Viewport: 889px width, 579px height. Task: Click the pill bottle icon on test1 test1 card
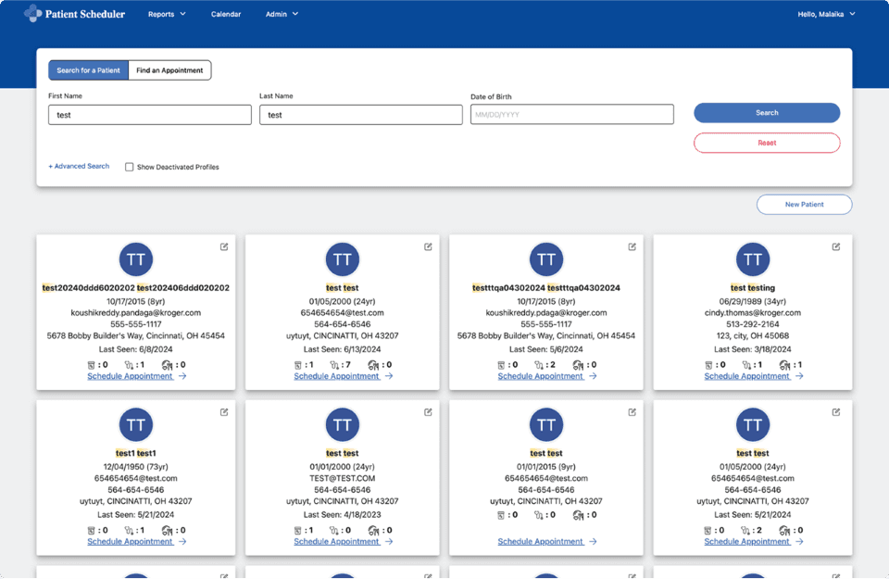[91, 531]
